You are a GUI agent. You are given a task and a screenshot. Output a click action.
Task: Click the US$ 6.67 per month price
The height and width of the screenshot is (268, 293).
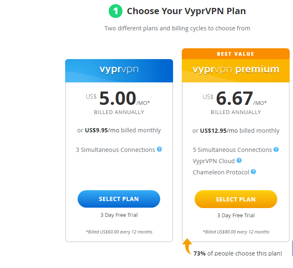[235, 99]
